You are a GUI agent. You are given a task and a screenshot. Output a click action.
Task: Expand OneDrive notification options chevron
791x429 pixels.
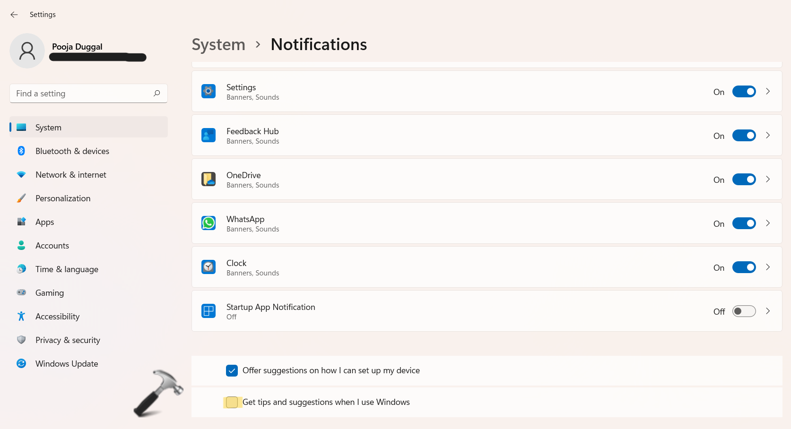[x=768, y=179]
